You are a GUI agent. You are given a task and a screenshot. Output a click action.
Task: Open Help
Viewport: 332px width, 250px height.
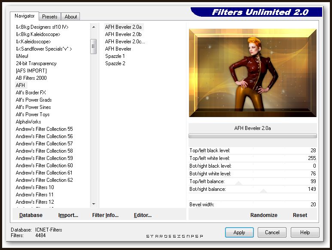pyautogui.click(x=305, y=232)
